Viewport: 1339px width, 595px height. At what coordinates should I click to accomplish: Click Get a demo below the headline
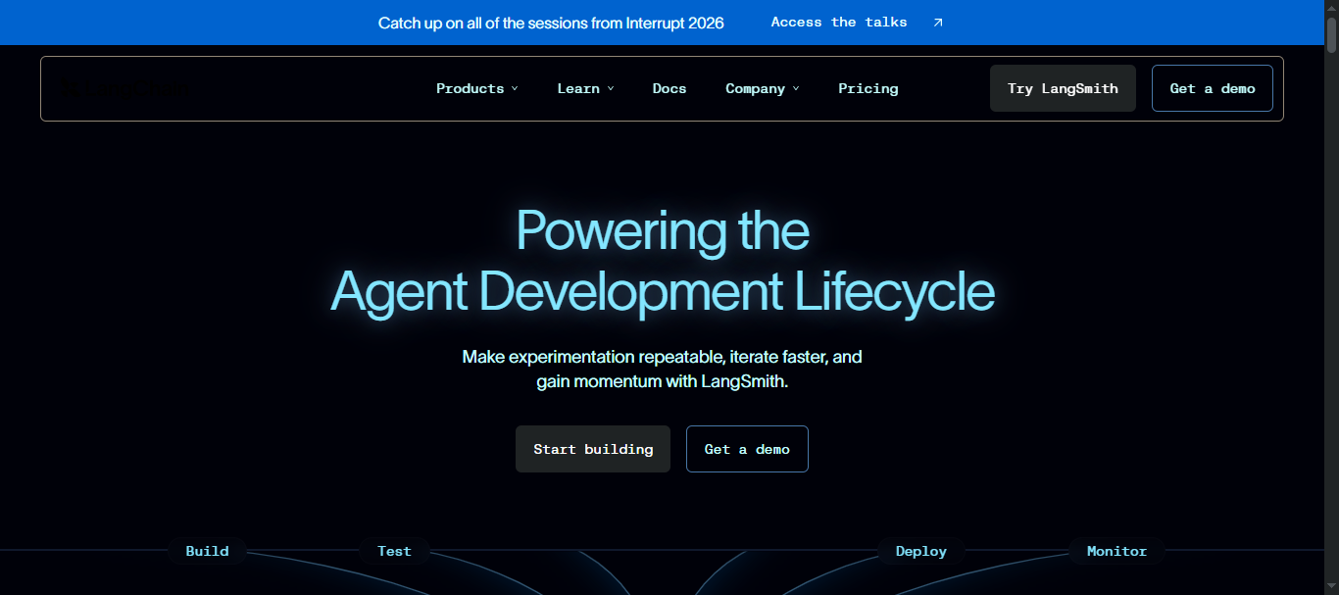(x=747, y=449)
